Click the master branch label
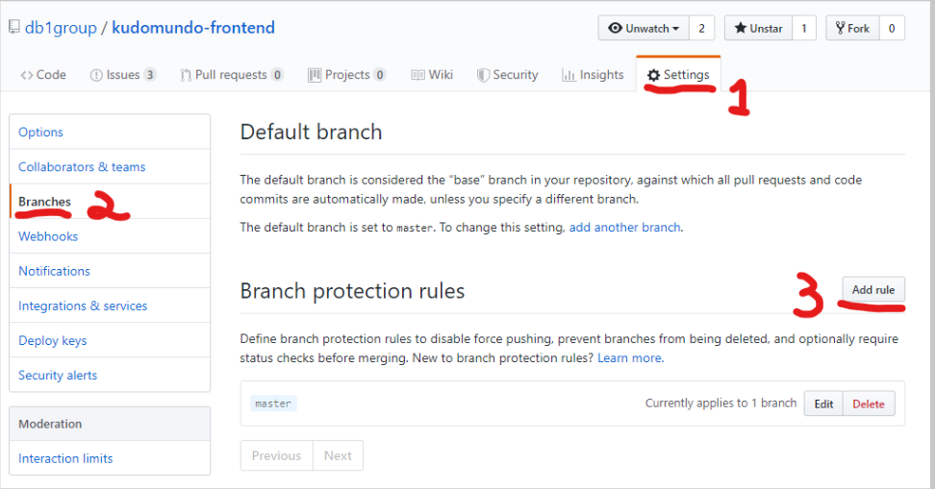The height and width of the screenshot is (489, 935). (x=273, y=403)
